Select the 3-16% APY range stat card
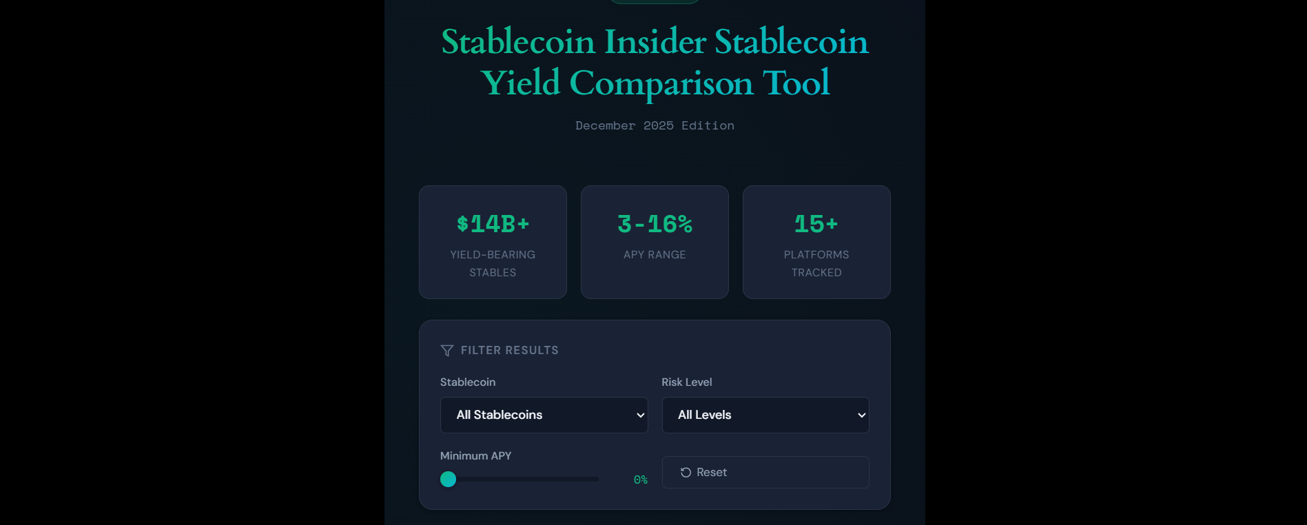The image size is (1307, 525). point(654,242)
